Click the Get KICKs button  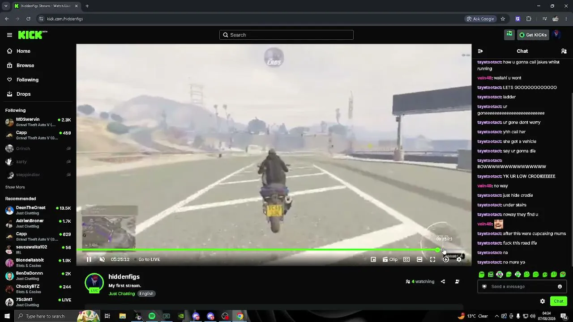point(533,35)
